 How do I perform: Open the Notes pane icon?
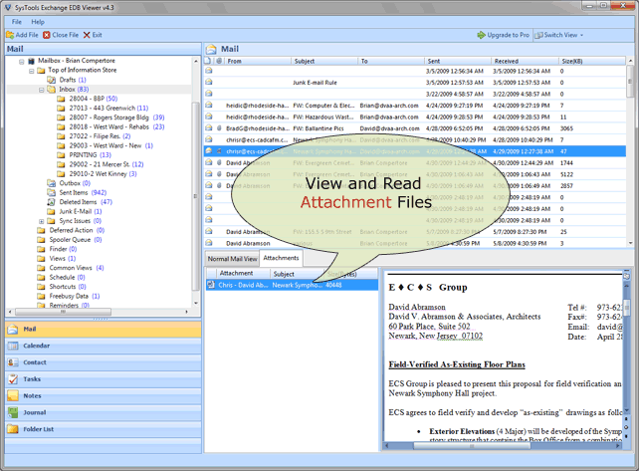tap(13, 396)
